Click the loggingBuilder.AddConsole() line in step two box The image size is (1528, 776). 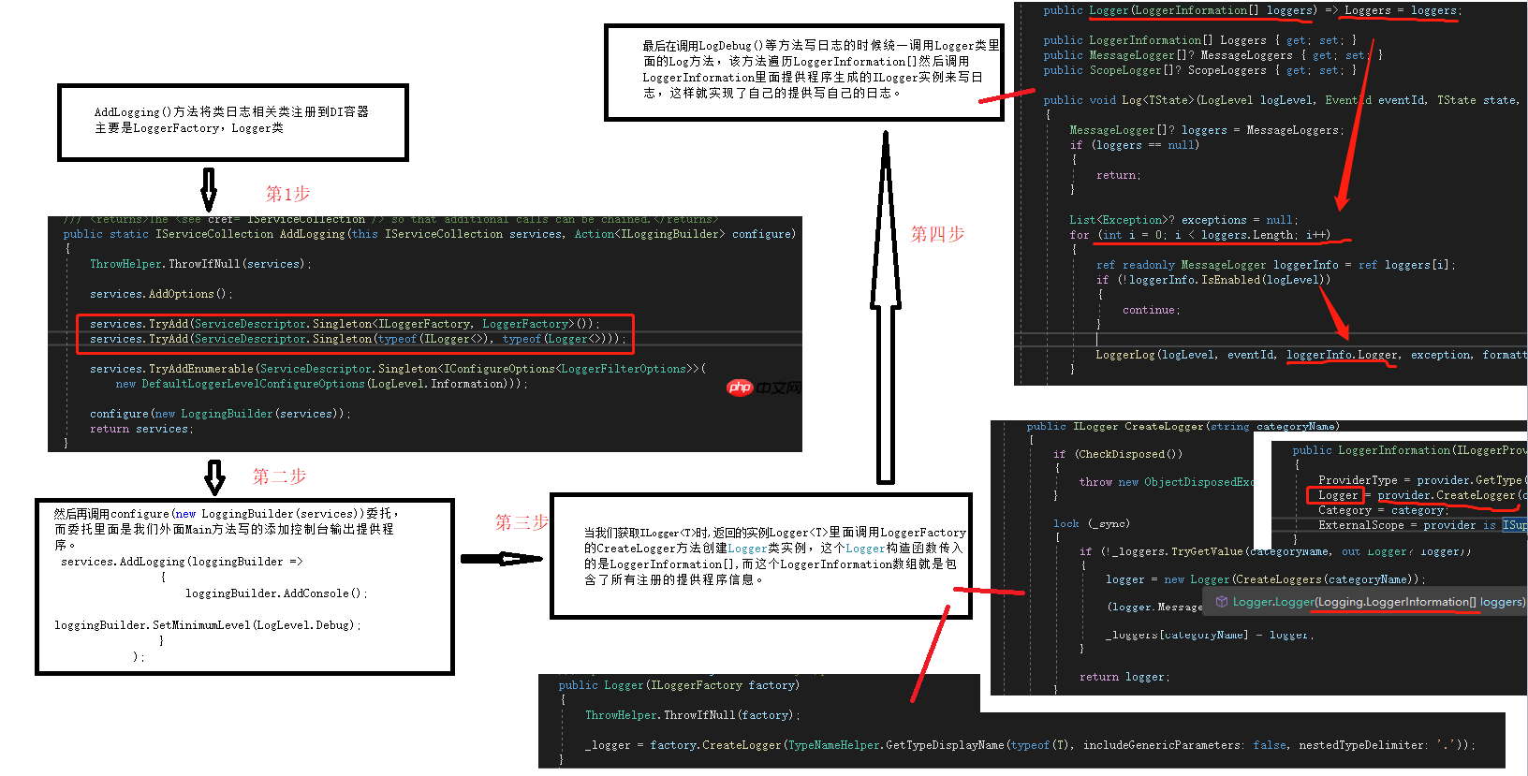click(275, 593)
